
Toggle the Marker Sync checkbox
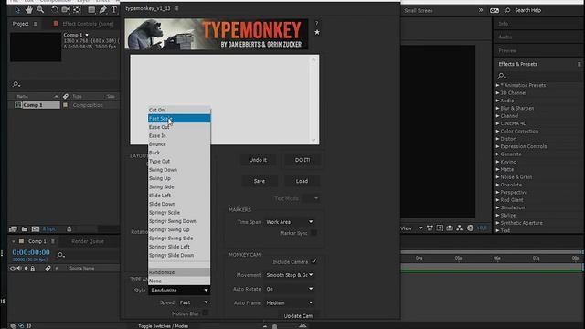[x=314, y=233]
